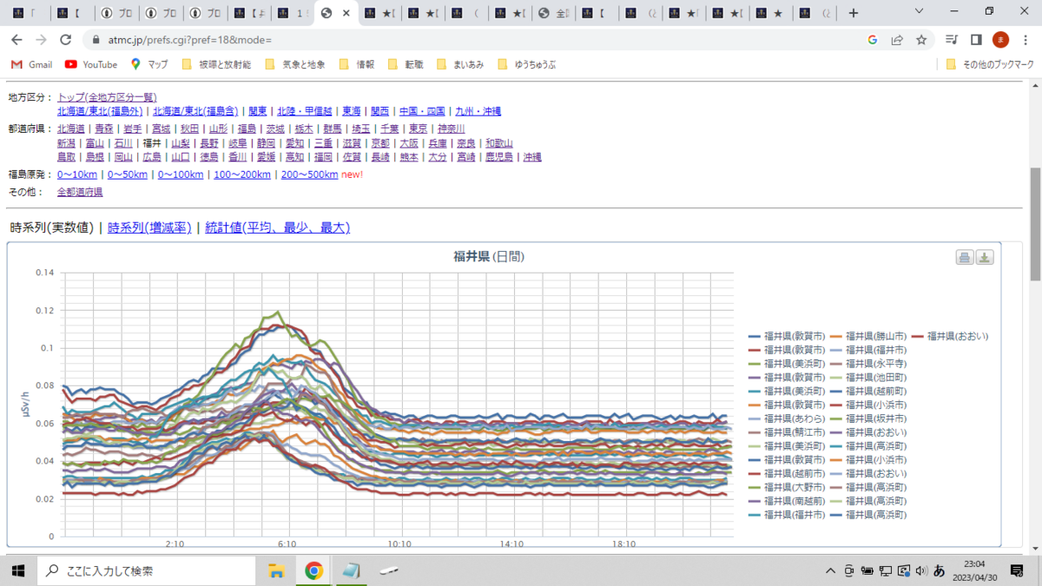Open Chrome's three-dot menu
This screenshot has height=586, width=1042.
click(x=1025, y=40)
